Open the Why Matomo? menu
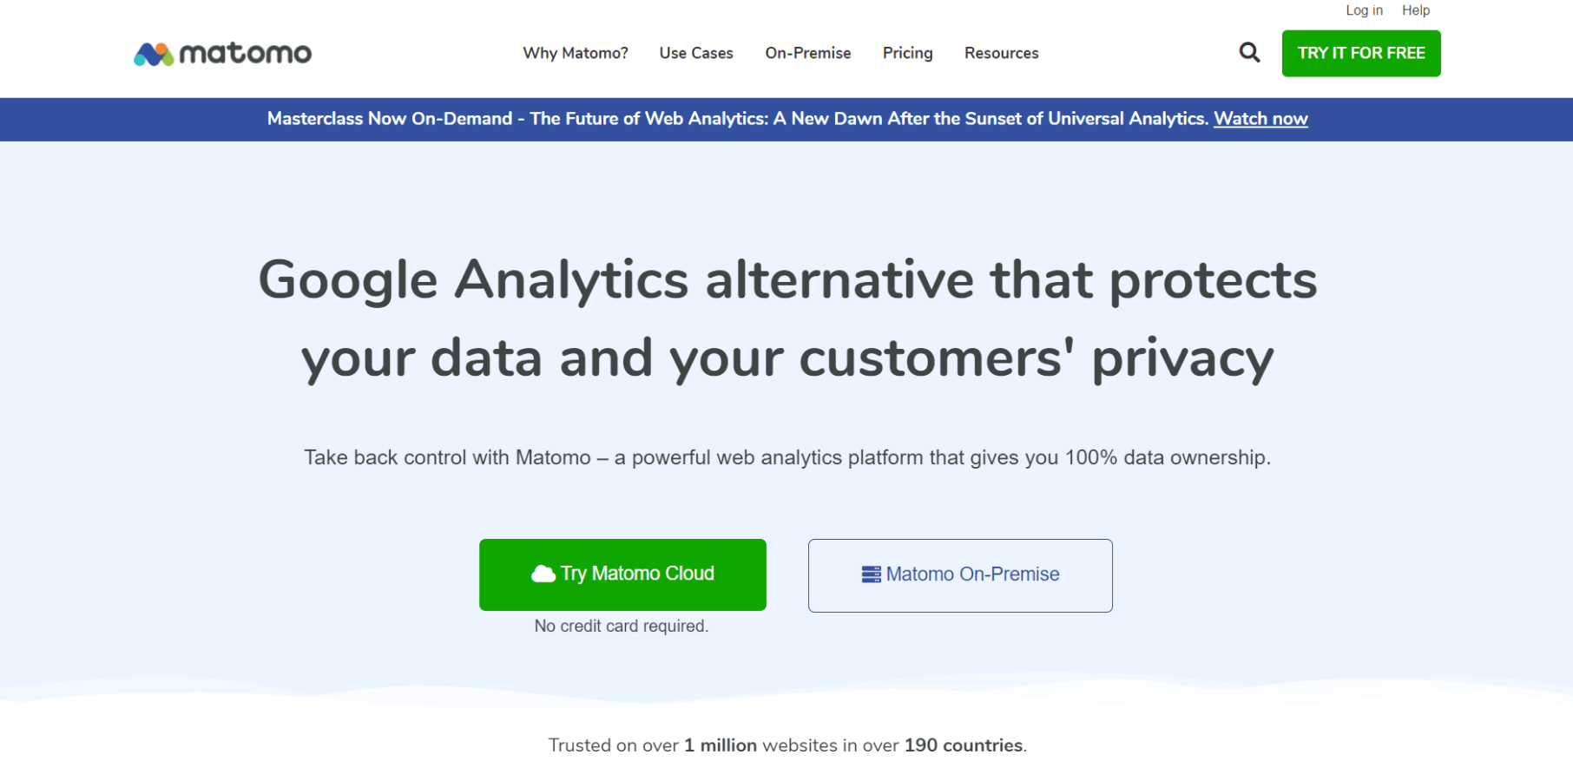The image size is (1573, 781). [x=575, y=53]
